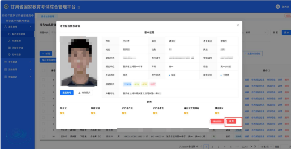Open 补报名申请 in the sidebar
291x149 pixels.
point(17,48)
